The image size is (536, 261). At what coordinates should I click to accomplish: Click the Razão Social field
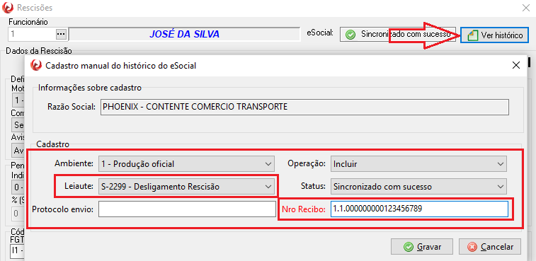(305, 107)
